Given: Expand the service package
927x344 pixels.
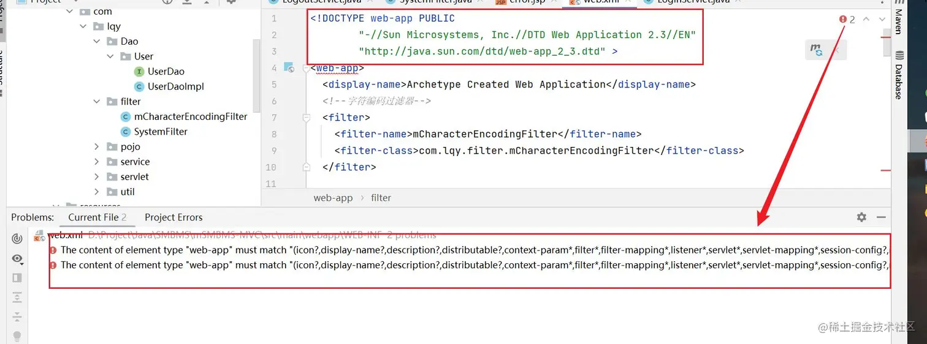Looking at the screenshot, I should point(97,162).
